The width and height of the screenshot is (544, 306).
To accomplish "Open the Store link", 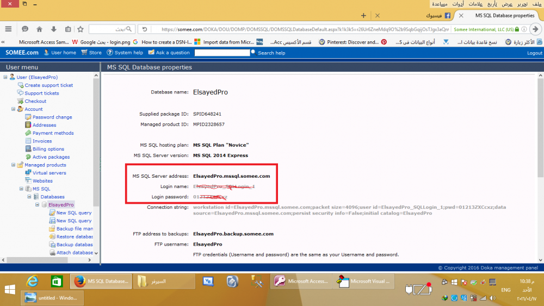I will (91, 53).
